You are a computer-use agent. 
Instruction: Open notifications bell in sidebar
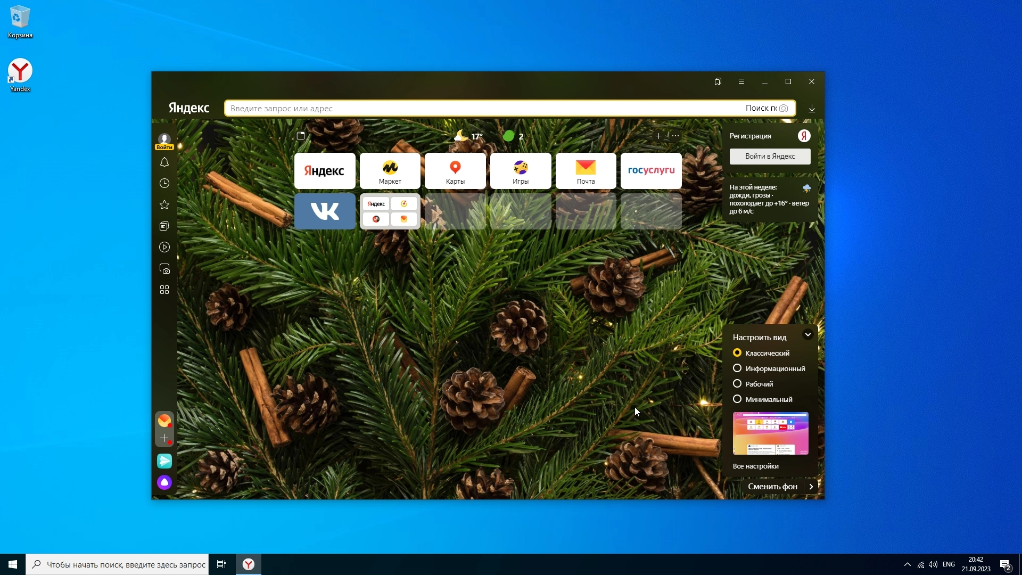pos(164,162)
